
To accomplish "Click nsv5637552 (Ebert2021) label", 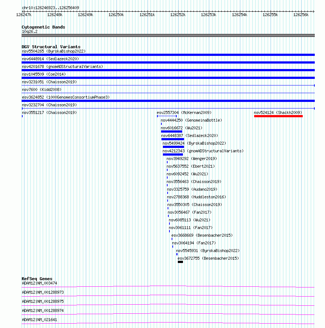I will click(x=191, y=166).
